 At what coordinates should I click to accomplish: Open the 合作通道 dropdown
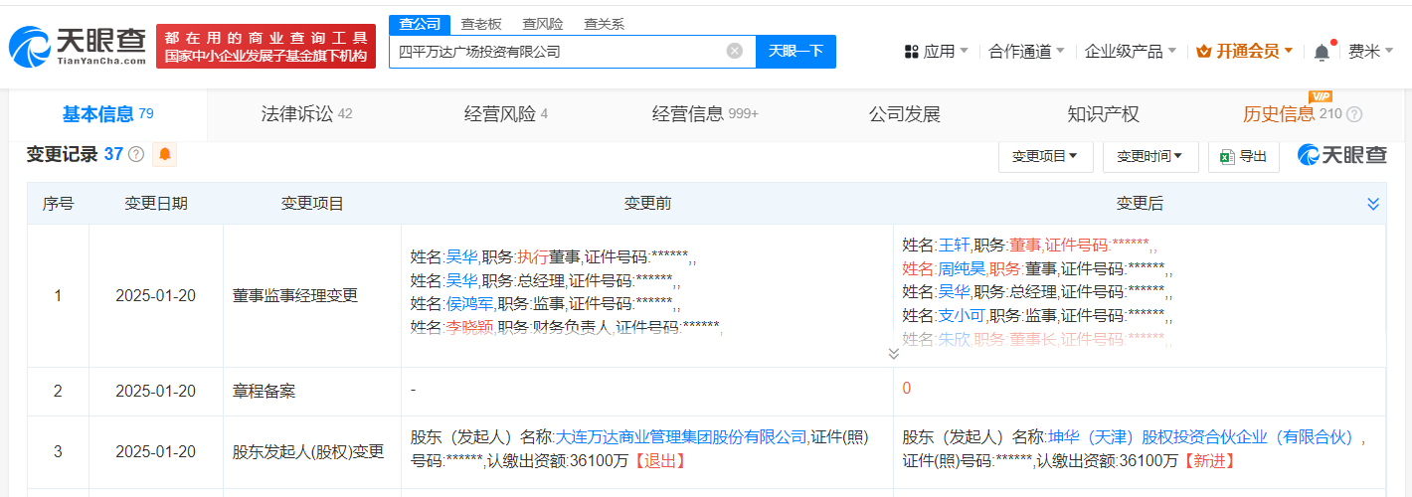tap(1026, 52)
